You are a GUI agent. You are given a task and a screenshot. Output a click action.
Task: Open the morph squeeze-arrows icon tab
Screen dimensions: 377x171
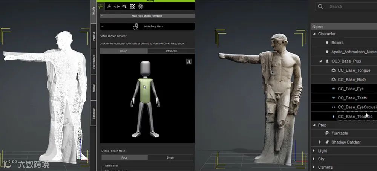(116, 6)
